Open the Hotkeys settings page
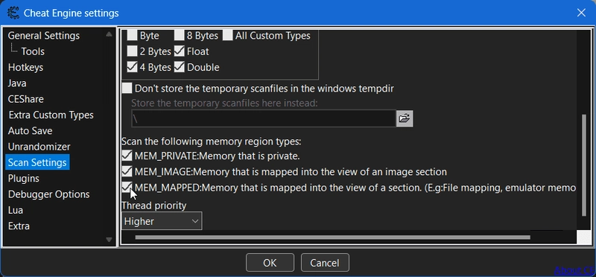This screenshot has height=277, width=596. coord(25,67)
